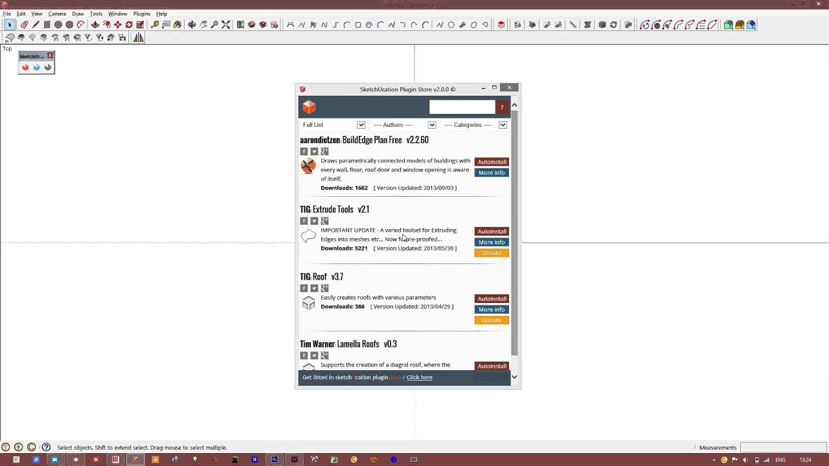The image size is (829, 466).
Task: Tweet the Extrude Tools plugin
Action: click(314, 221)
